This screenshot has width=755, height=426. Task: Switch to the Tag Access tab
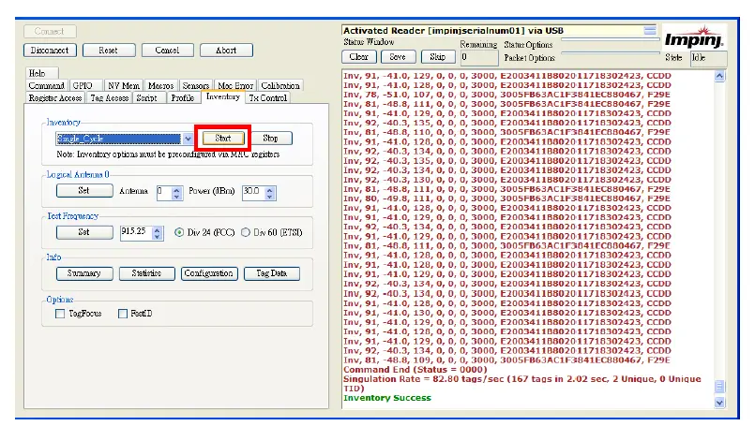[109, 97]
